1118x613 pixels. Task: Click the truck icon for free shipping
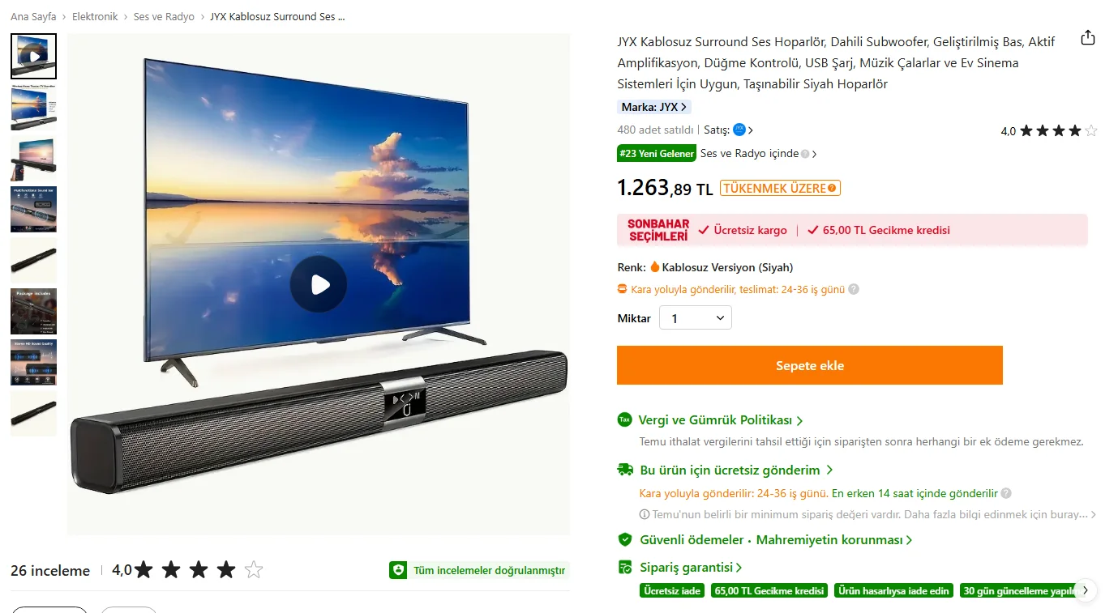625,470
